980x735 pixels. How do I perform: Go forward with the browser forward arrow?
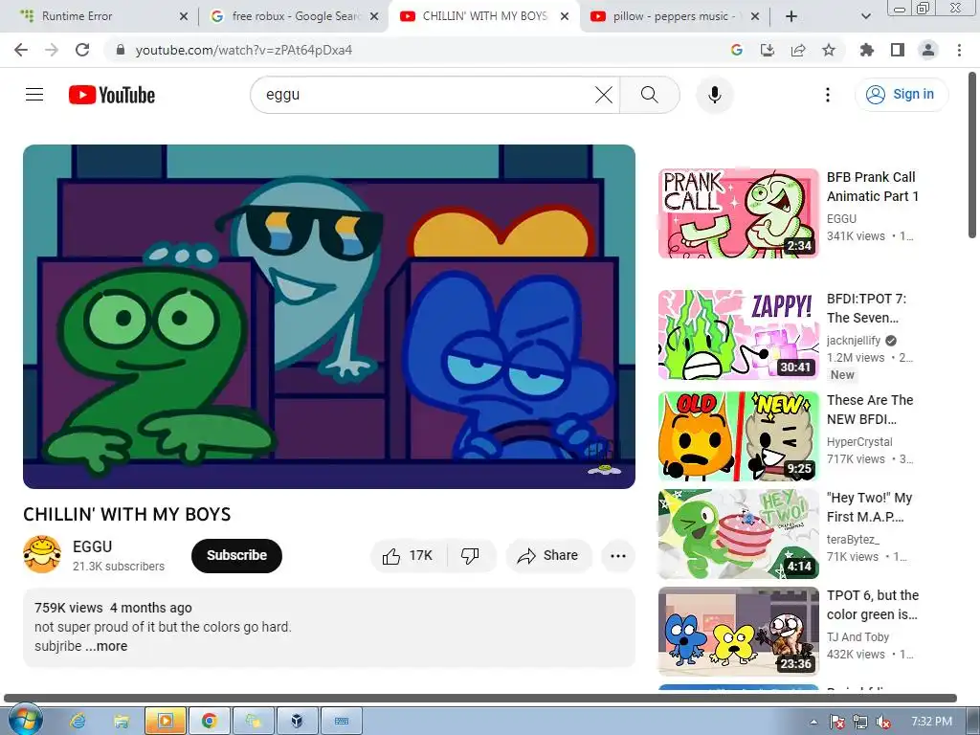click(x=52, y=50)
